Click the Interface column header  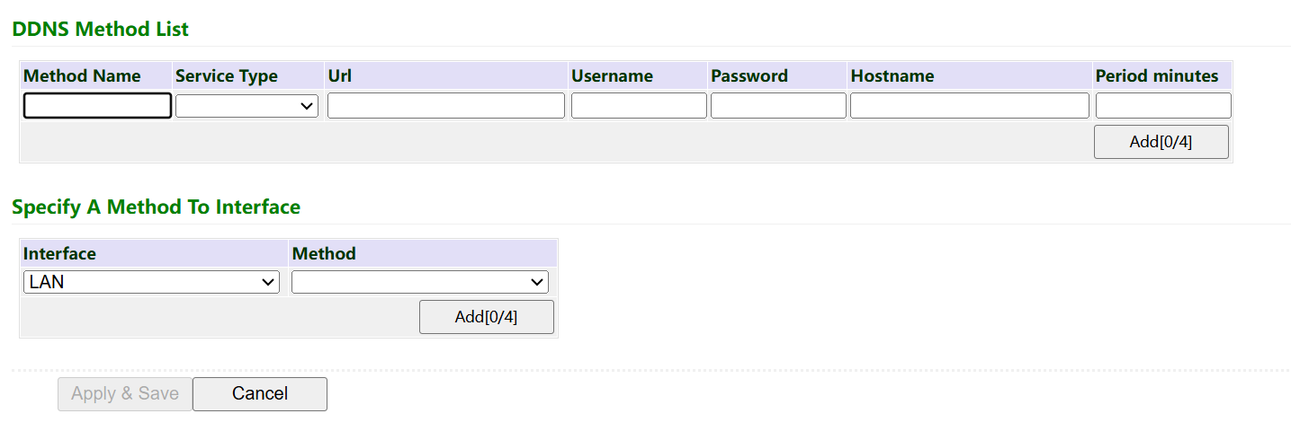59,254
